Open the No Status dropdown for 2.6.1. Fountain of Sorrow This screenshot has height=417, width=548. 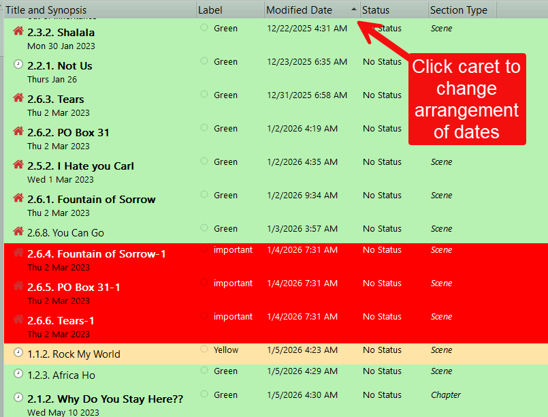pos(382,196)
